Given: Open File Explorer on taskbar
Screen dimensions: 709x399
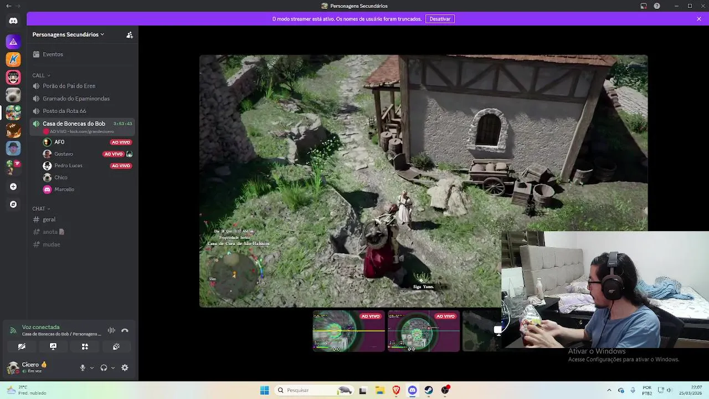Looking at the screenshot, I should [379, 390].
